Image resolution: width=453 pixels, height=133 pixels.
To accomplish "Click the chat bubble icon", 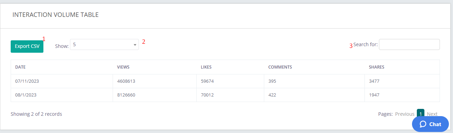I will tap(423, 124).
